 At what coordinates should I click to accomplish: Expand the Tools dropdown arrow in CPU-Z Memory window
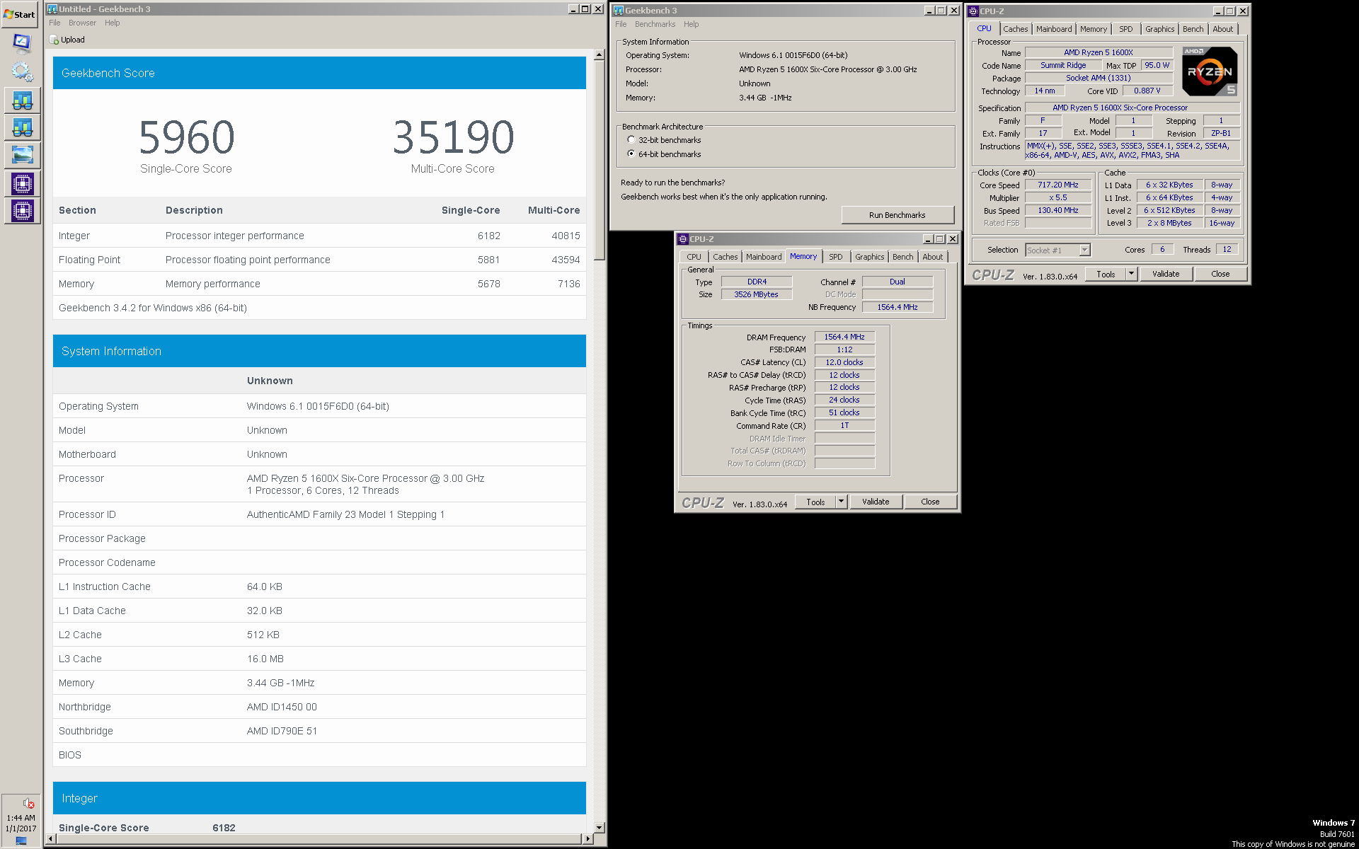(x=841, y=502)
